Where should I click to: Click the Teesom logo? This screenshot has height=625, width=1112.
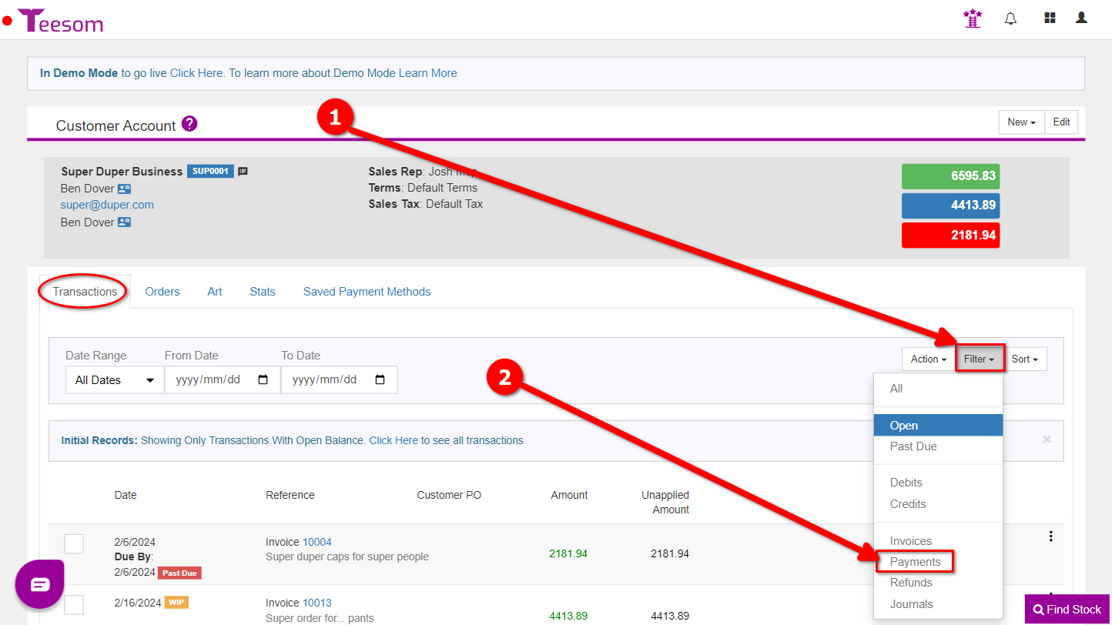61,20
